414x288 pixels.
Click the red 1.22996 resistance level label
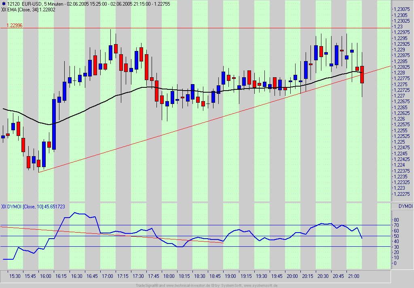pyautogui.click(x=15, y=25)
